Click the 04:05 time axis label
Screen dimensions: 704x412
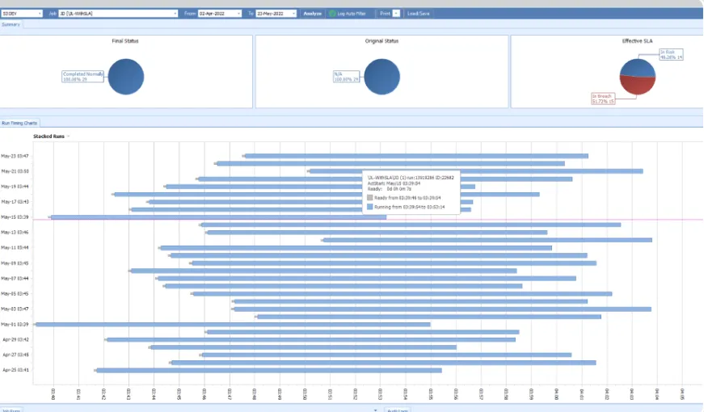[x=682, y=394]
